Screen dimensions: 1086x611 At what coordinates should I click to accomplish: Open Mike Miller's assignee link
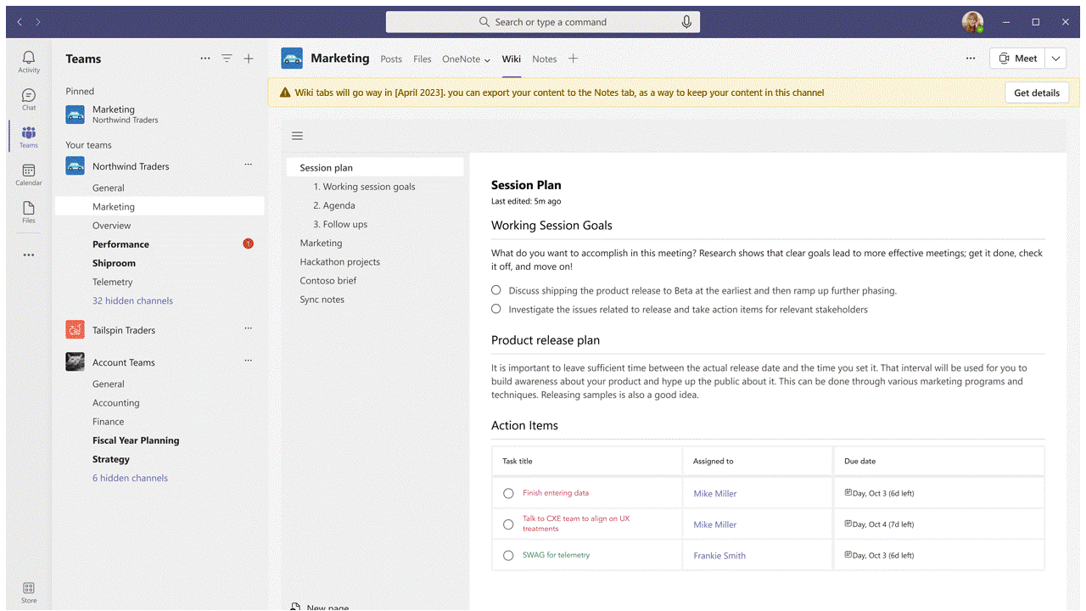714,493
